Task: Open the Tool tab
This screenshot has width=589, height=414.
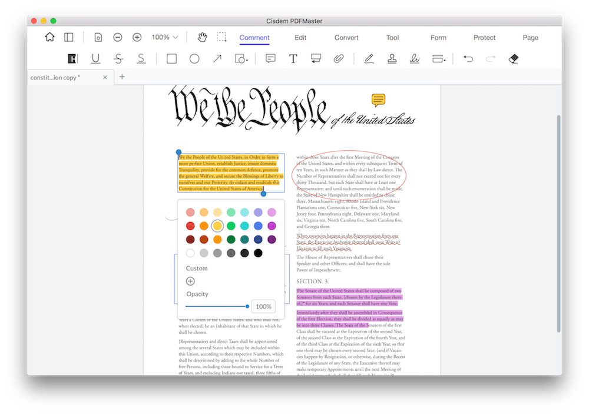Action: [392, 38]
